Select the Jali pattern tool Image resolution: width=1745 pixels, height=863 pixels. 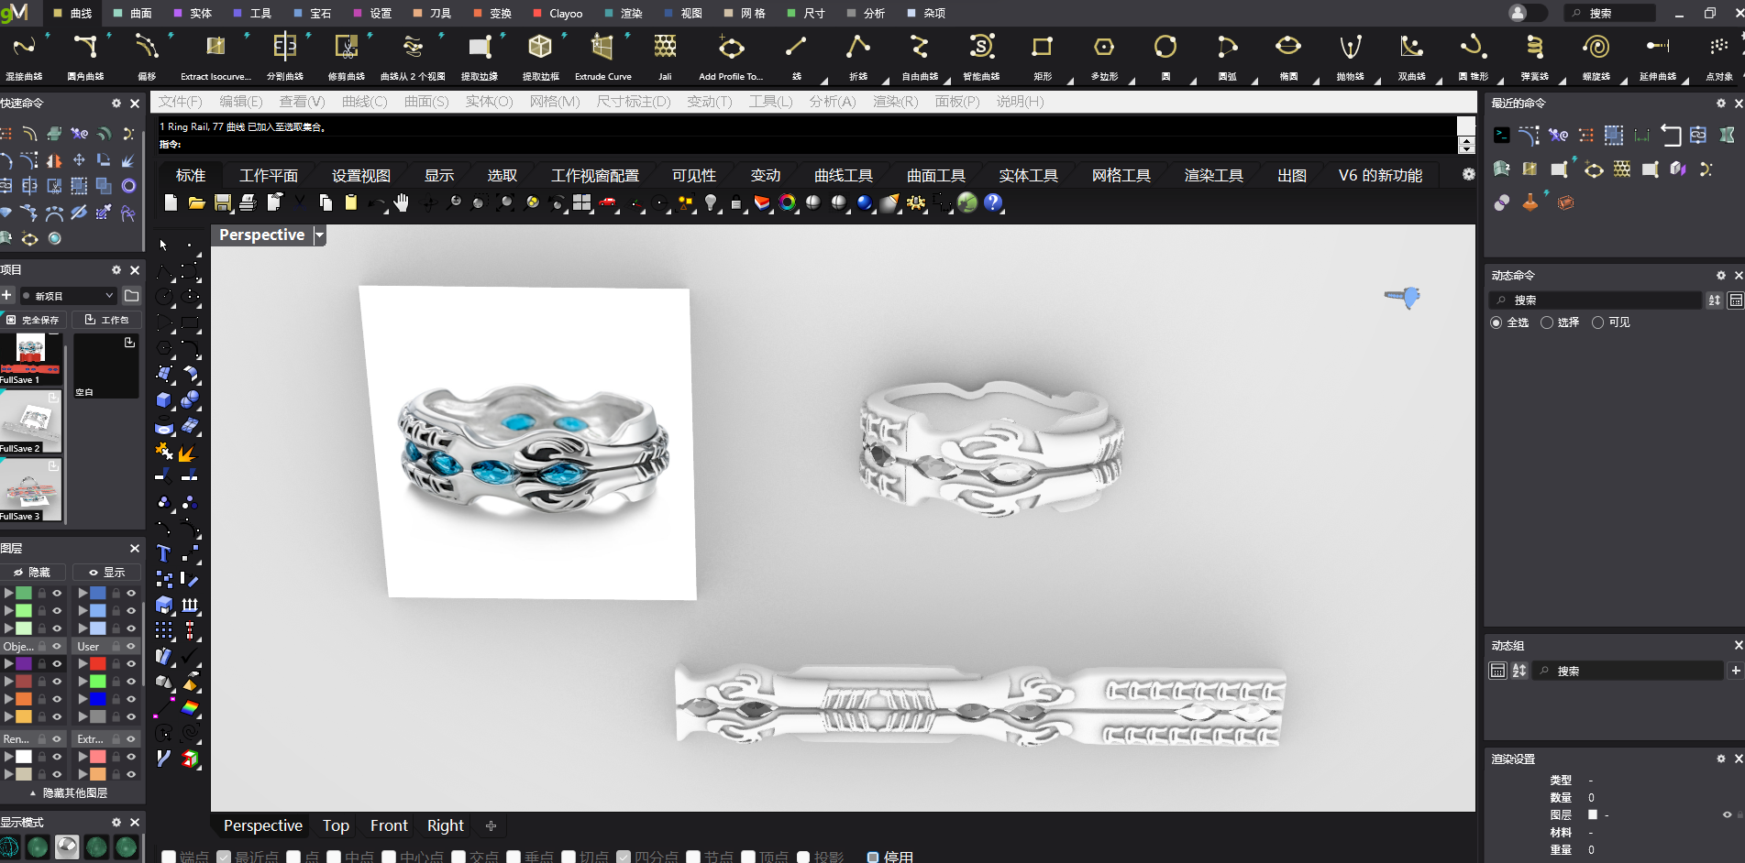click(665, 48)
